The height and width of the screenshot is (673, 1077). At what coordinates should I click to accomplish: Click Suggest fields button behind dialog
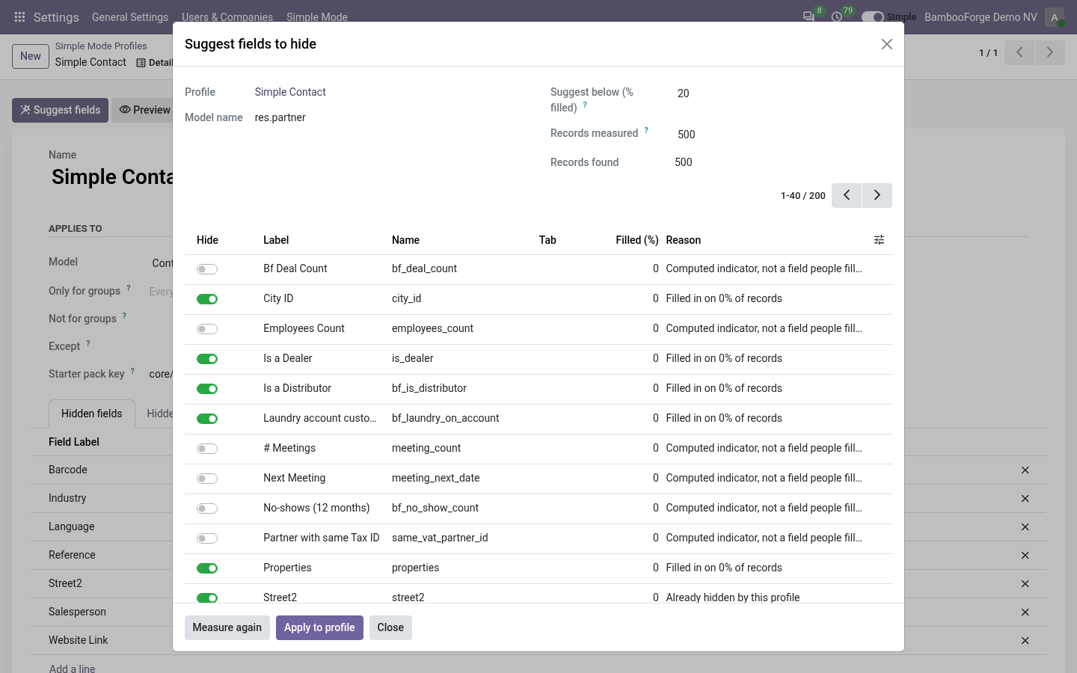(60, 110)
